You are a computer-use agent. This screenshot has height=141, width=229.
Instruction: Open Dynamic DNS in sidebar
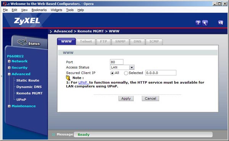click(x=29, y=87)
